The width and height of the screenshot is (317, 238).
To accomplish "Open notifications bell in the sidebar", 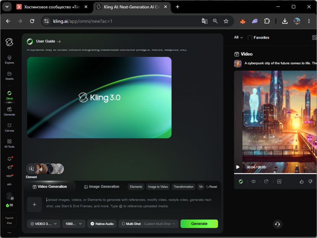I will click(10, 159).
